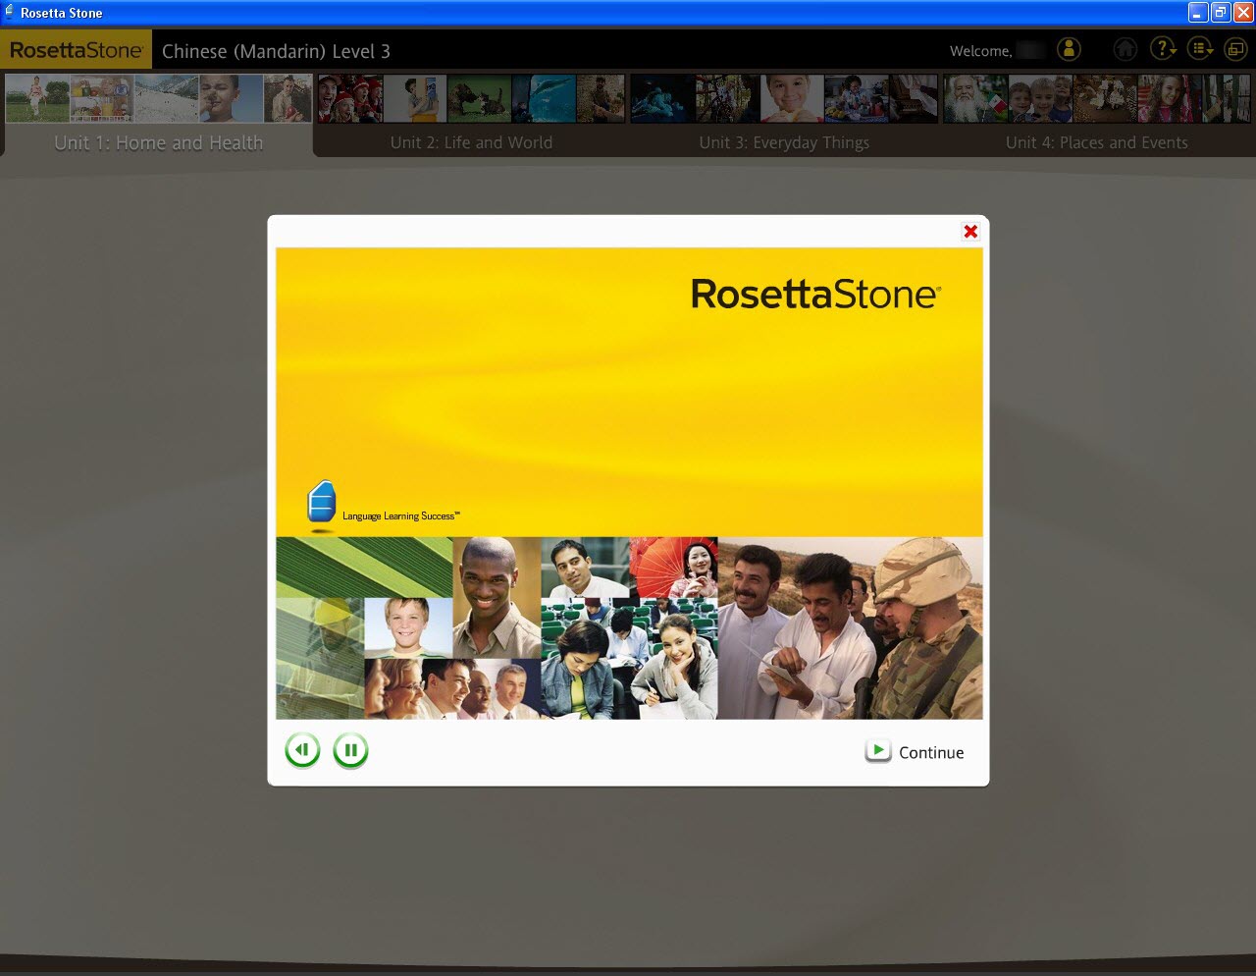Open the preferences list dropdown

coord(1200,49)
